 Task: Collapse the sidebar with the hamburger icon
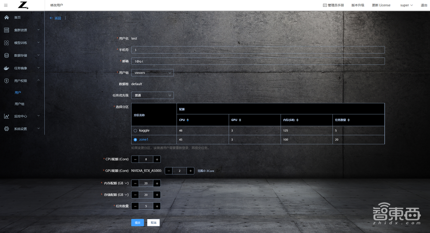click(6, 5)
